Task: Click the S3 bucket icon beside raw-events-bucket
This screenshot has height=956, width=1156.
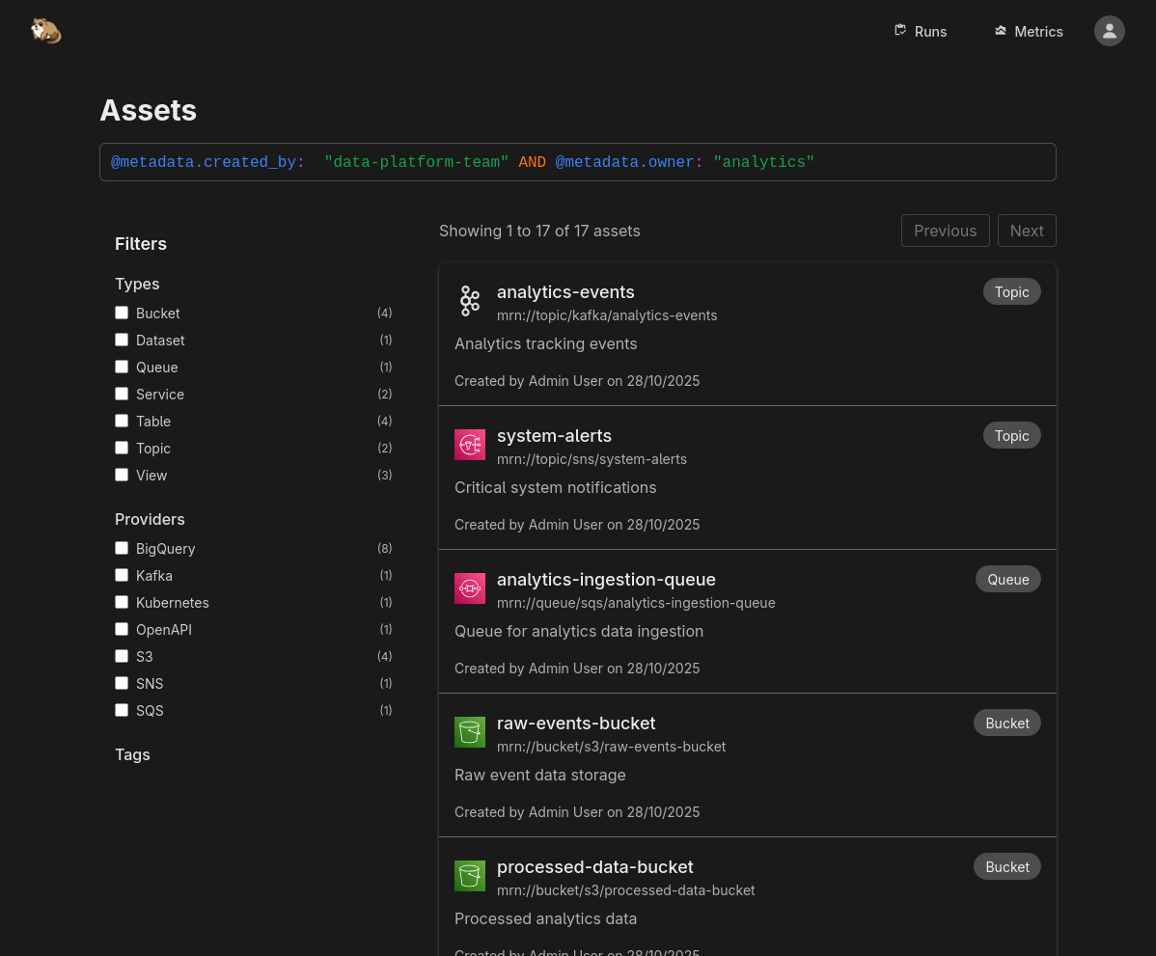Action: pos(470,731)
